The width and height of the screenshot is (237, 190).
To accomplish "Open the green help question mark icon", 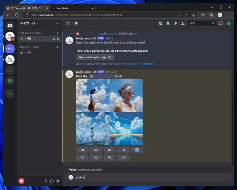I will tap(229, 23).
